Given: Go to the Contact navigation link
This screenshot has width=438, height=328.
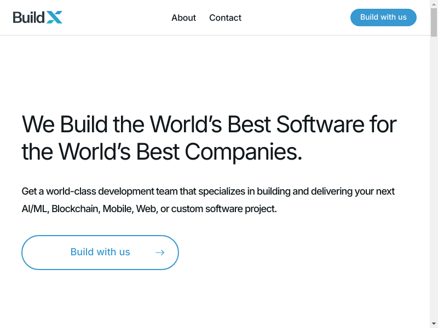Looking at the screenshot, I should click(x=225, y=17).
